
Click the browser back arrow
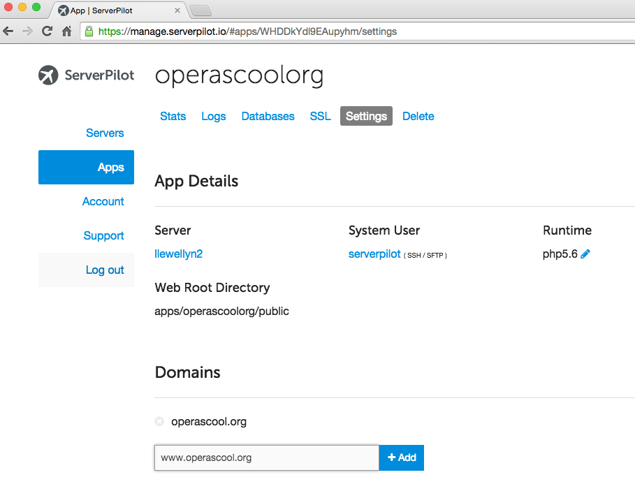click(9, 31)
